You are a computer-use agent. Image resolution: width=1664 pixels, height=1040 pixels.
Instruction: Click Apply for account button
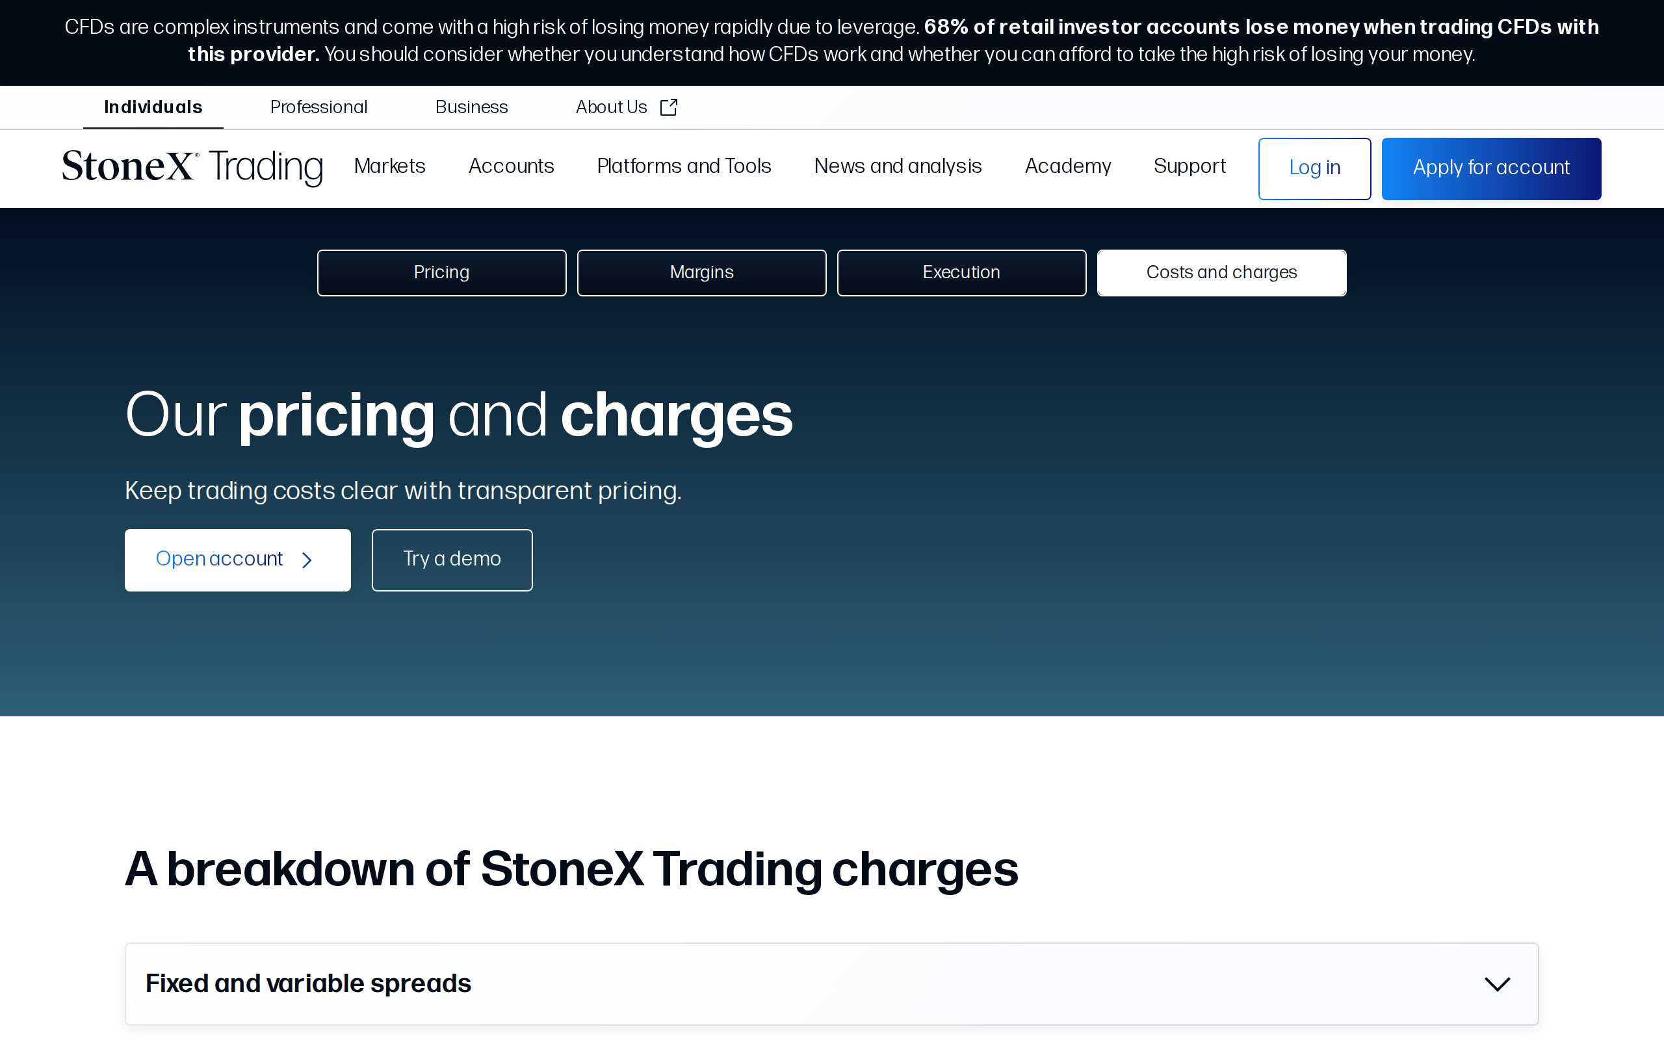(1490, 168)
